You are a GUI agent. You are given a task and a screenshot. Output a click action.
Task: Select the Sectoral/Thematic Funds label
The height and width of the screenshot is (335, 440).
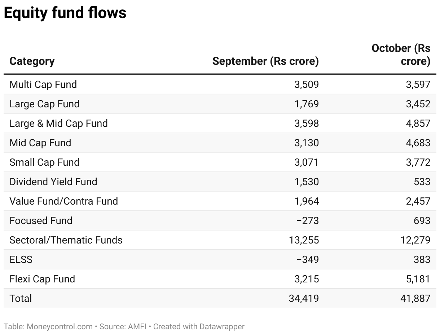[66, 240]
